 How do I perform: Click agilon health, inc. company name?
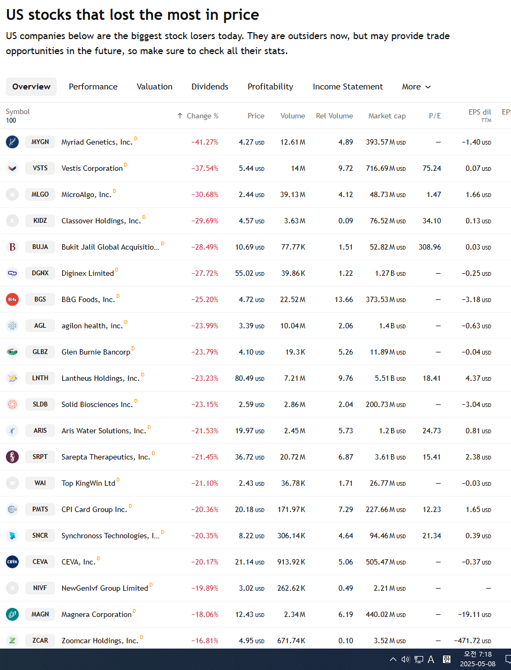tap(92, 326)
